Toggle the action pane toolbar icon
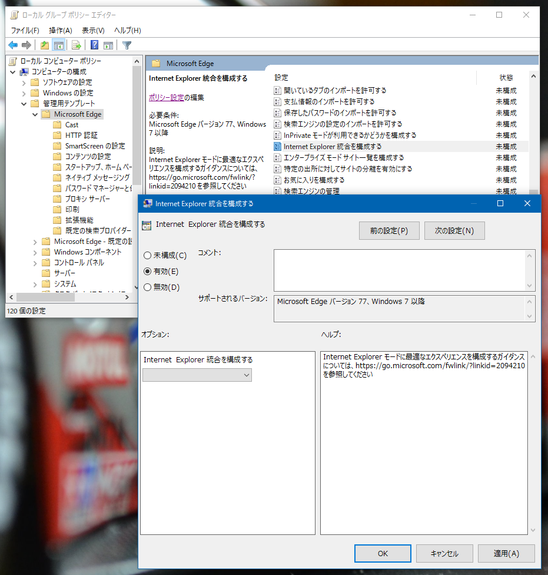Image resolution: width=548 pixels, height=575 pixels. tap(109, 45)
